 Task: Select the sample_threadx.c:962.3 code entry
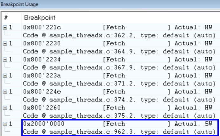tap(117, 131)
